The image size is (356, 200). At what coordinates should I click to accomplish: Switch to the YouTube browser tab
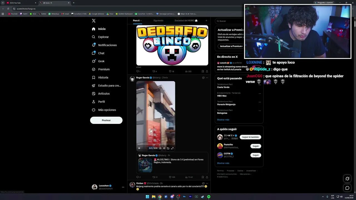click(x=21, y=3)
